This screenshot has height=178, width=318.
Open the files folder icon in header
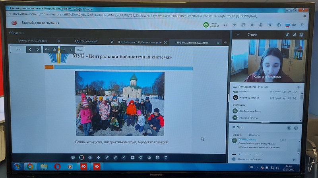coord(252,25)
